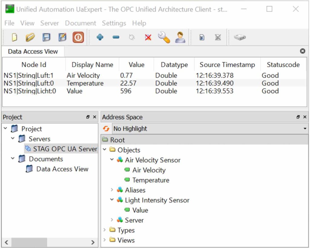
Task: Close the Project panel
Action: pos(95,117)
